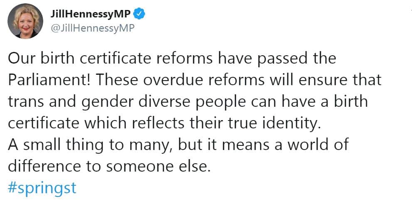Click the word 'difference' on last line
This screenshot has width=412, height=204.
44,167
